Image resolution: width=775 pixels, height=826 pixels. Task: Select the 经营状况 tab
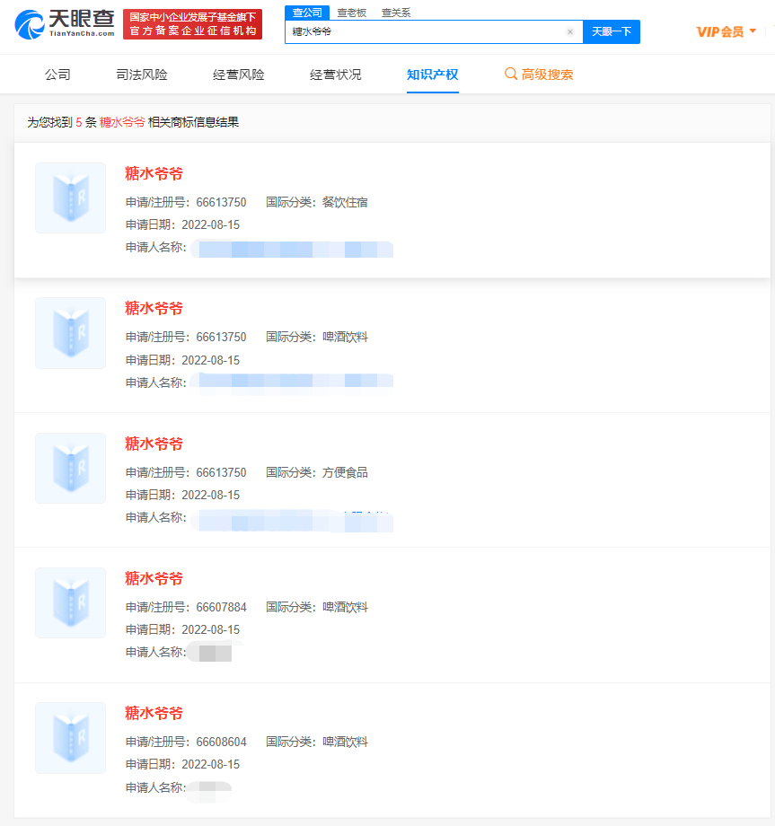tap(336, 75)
